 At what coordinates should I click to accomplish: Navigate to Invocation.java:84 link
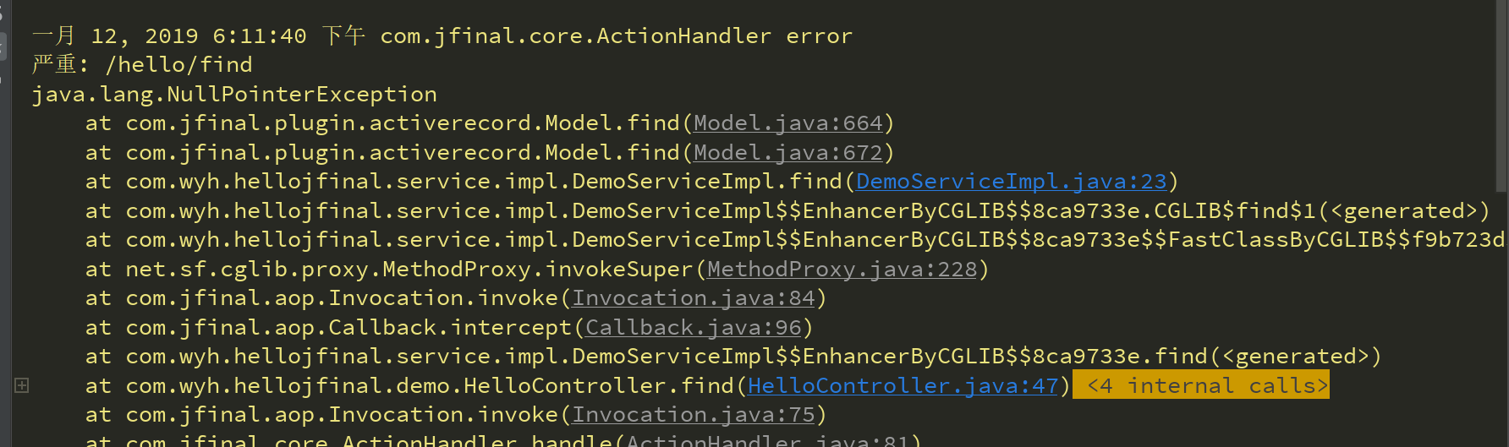[694, 298]
